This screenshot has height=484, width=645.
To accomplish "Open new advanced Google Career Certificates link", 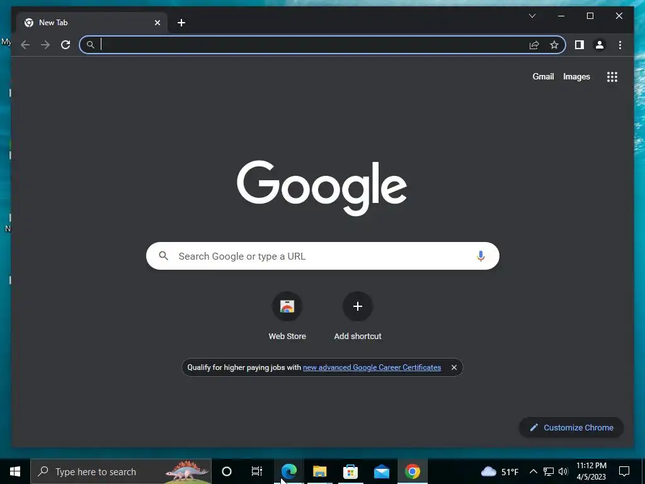I will pyautogui.click(x=372, y=367).
